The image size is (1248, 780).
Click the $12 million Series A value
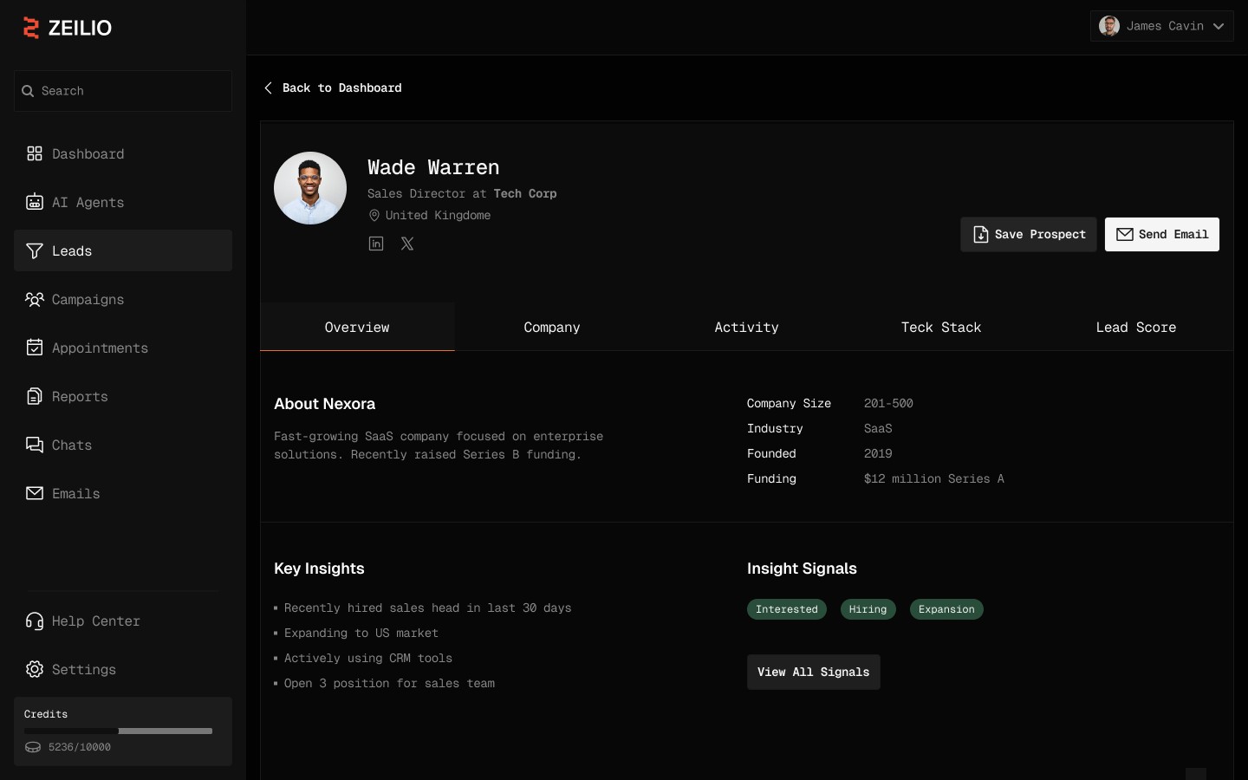pos(934,478)
